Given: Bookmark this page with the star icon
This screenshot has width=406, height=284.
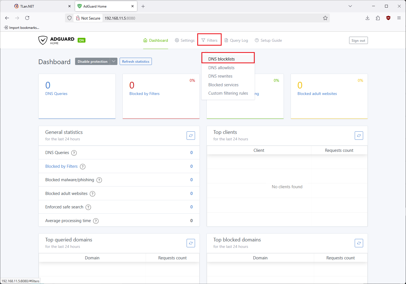Looking at the screenshot, I should click(x=325, y=18).
